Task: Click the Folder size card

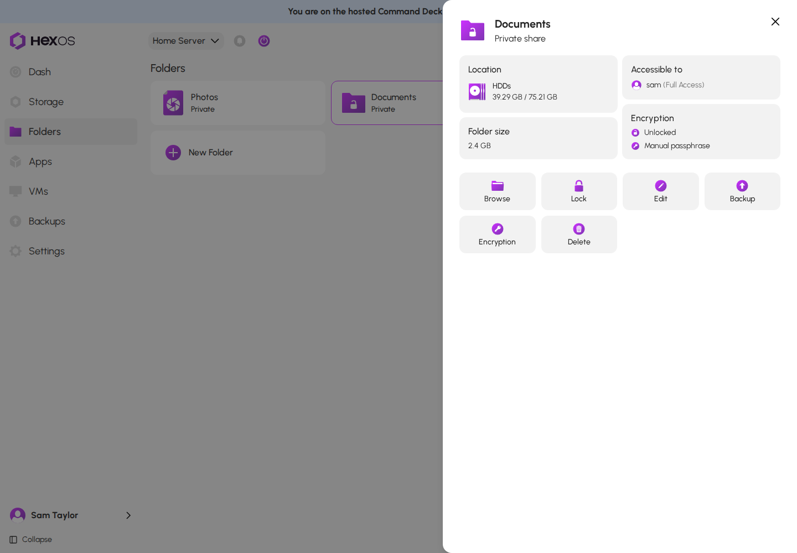Action: pos(539,138)
